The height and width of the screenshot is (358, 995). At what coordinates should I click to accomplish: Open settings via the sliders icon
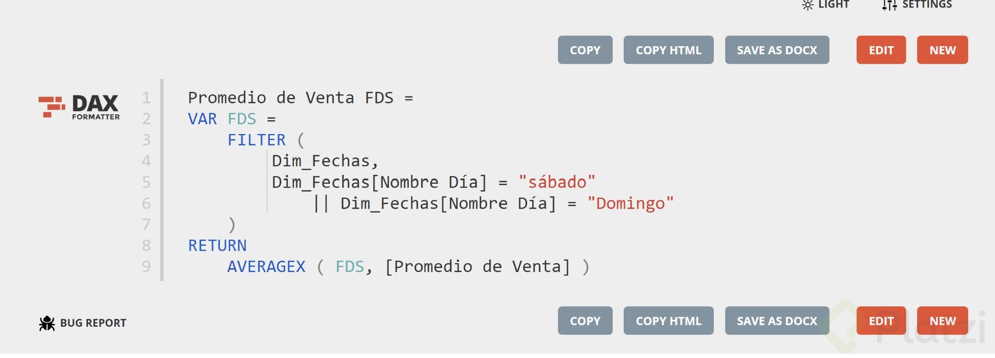(889, 4)
